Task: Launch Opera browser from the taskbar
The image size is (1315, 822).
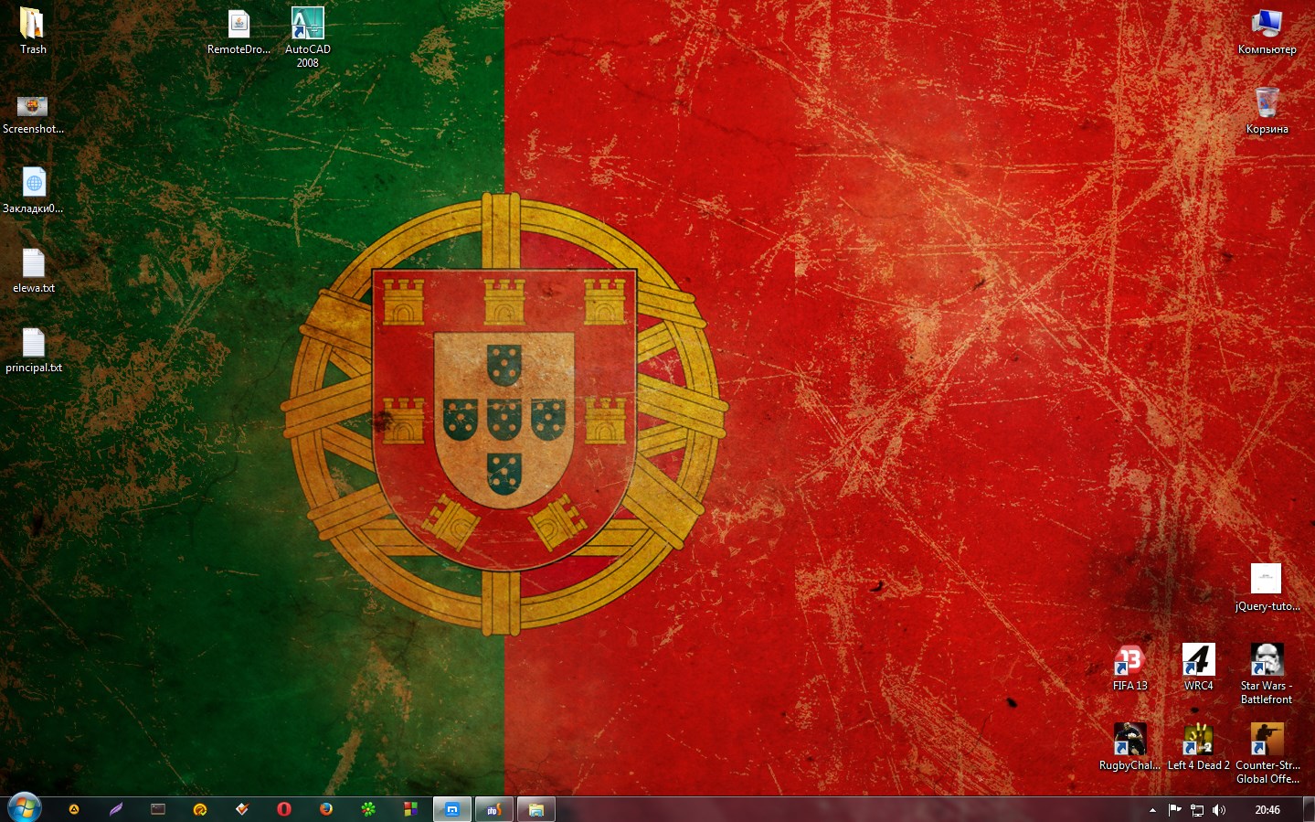Action: (x=284, y=809)
